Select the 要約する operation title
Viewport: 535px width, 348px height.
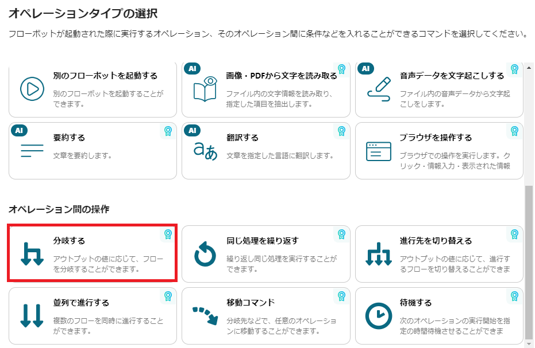69,138
